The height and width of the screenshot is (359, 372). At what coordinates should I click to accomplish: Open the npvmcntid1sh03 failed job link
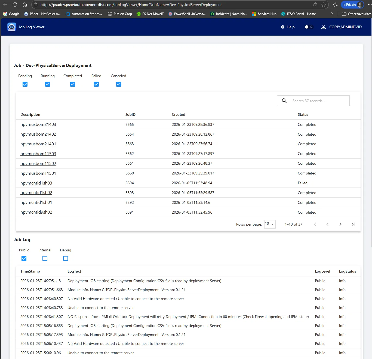pos(36,183)
